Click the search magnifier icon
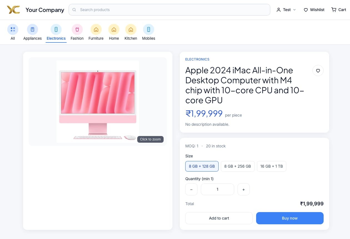 74,10
